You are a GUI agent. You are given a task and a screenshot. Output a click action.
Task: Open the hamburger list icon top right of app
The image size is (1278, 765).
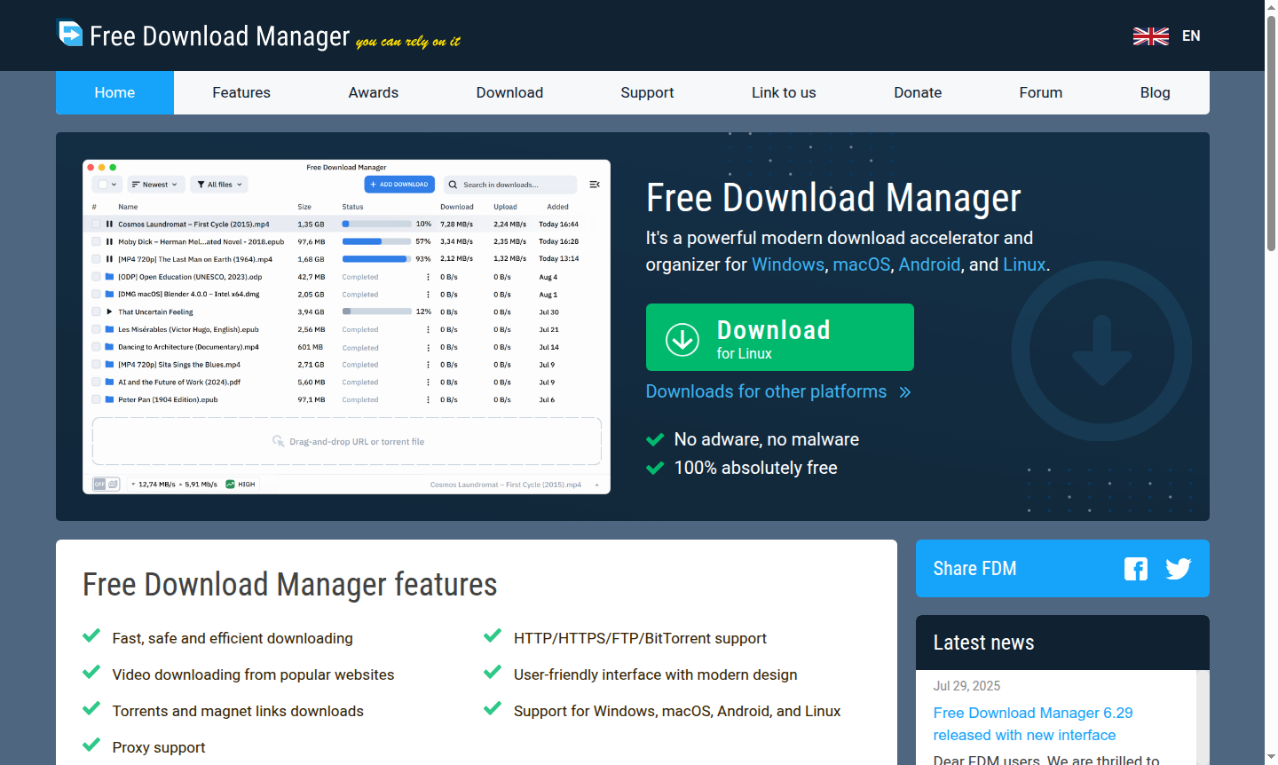pos(594,185)
